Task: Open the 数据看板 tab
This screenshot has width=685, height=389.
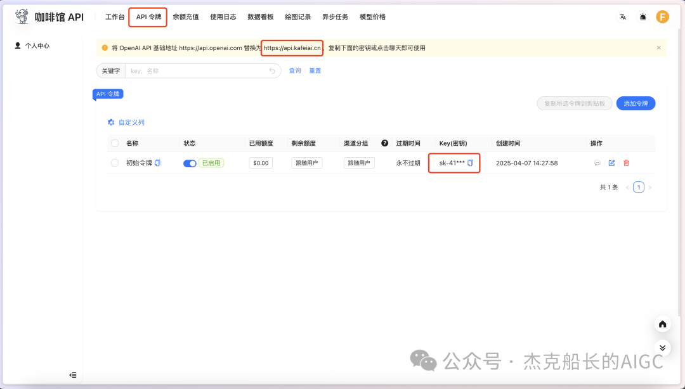Action: (261, 17)
